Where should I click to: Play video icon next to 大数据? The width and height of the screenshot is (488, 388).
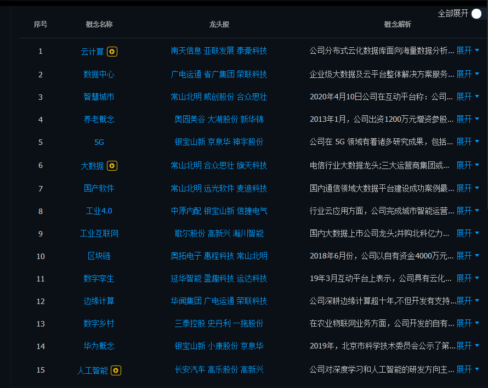[112, 166]
